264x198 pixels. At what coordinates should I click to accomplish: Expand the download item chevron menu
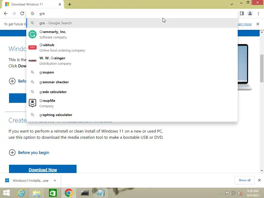(x=55, y=180)
